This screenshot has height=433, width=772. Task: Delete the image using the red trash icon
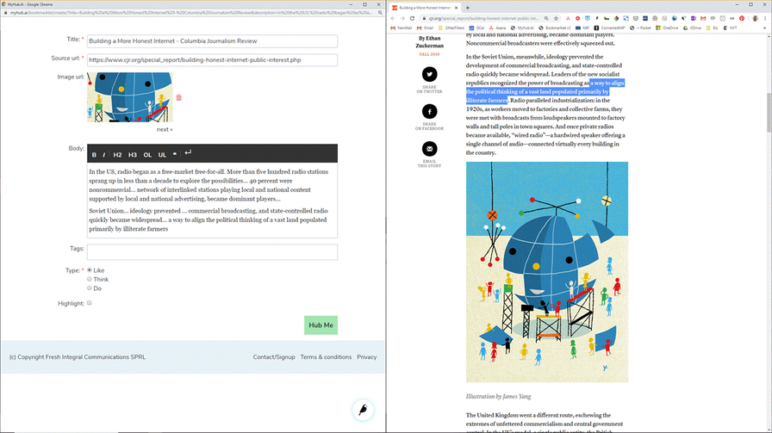pyautogui.click(x=178, y=97)
